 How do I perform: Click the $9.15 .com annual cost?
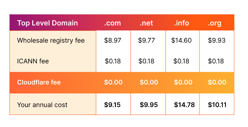(112, 105)
